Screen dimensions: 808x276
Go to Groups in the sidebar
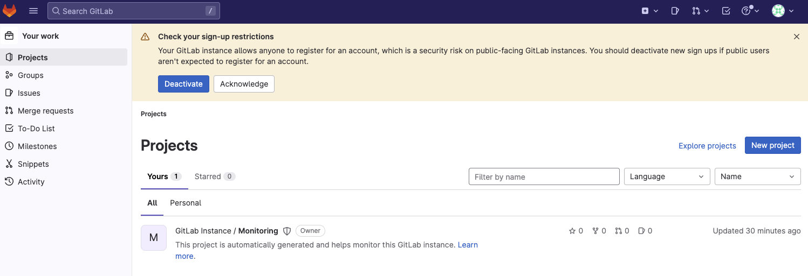pyautogui.click(x=64, y=75)
